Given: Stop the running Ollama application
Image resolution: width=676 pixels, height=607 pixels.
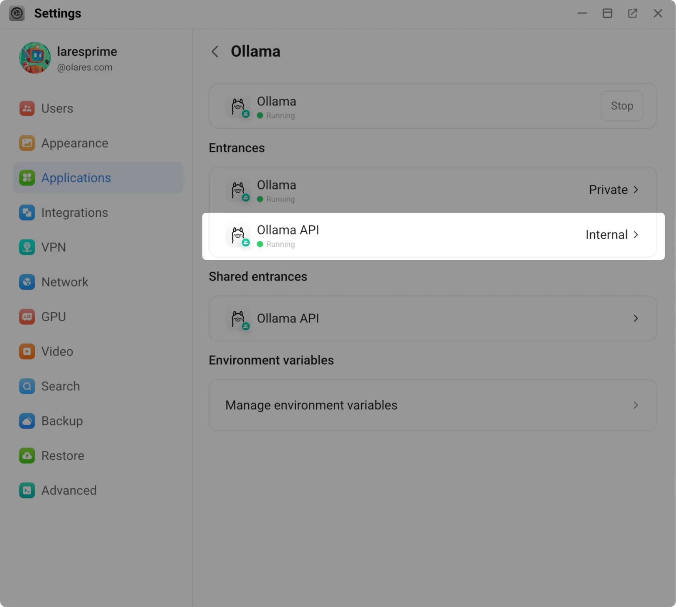Looking at the screenshot, I should 622,106.
